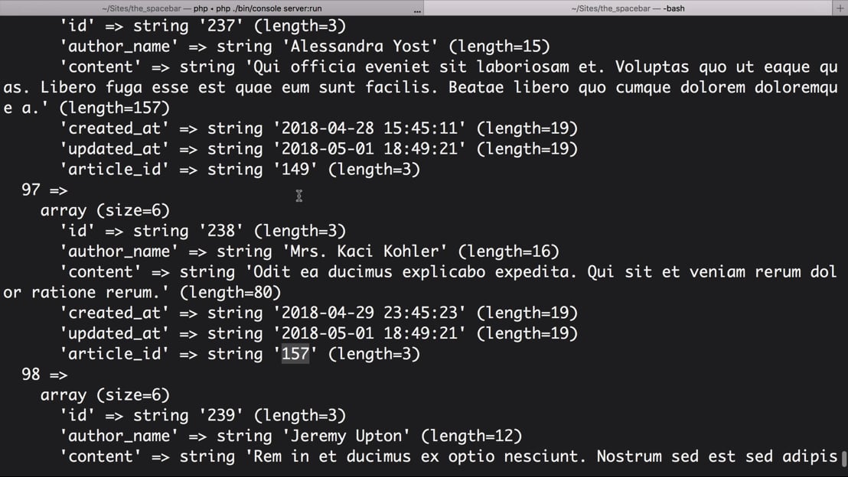Click the '(length=157)' text

pyautogui.click(x=114, y=108)
